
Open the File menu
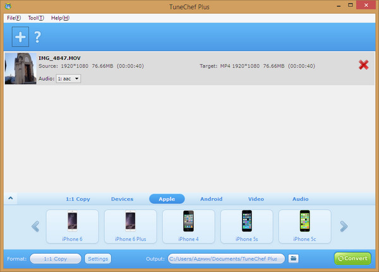[14, 18]
